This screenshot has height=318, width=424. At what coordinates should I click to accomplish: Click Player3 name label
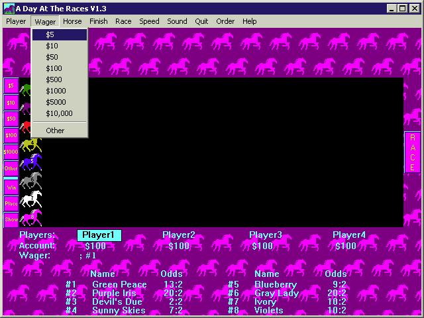[265, 235]
